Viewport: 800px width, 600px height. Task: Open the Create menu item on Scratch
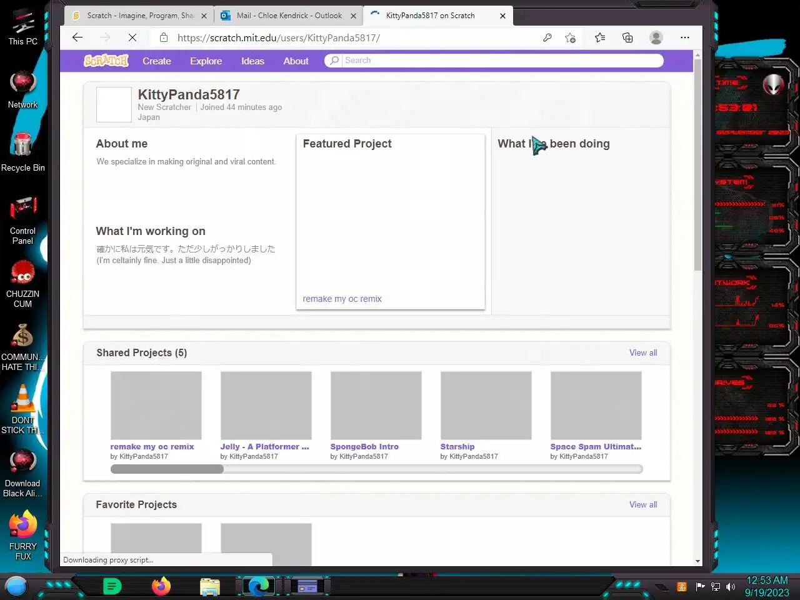[157, 61]
